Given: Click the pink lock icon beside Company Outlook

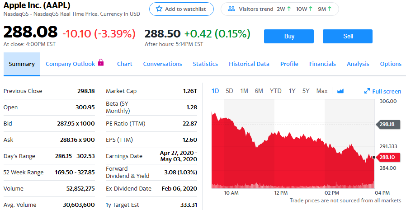Looking at the screenshot, I should coord(100,63).
